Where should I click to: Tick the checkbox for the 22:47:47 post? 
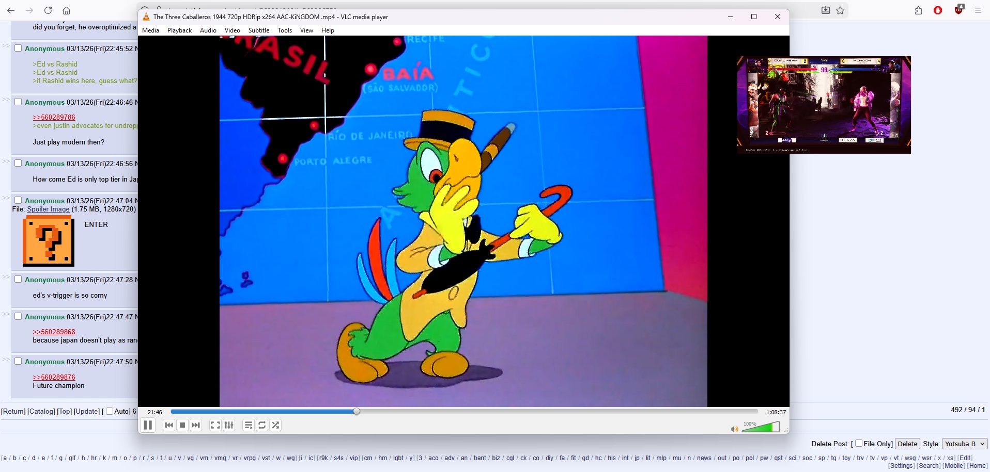point(18,316)
